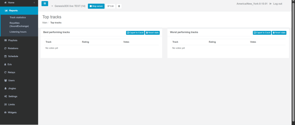Open the Playlists section
Viewport: 295px width, 125px height.
[12, 40]
